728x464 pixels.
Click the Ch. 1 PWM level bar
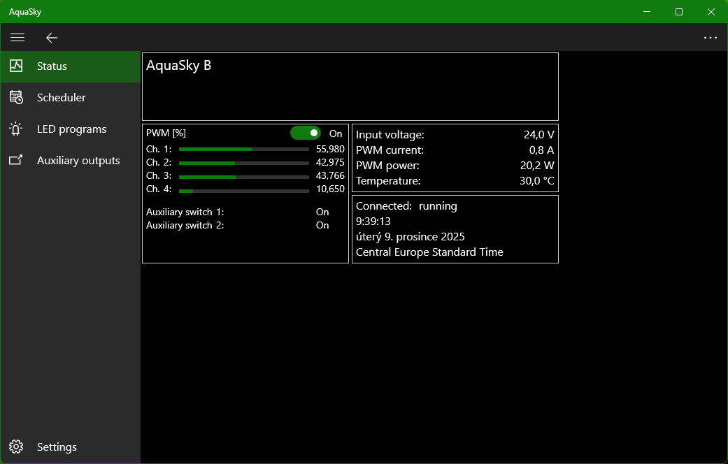coord(243,149)
